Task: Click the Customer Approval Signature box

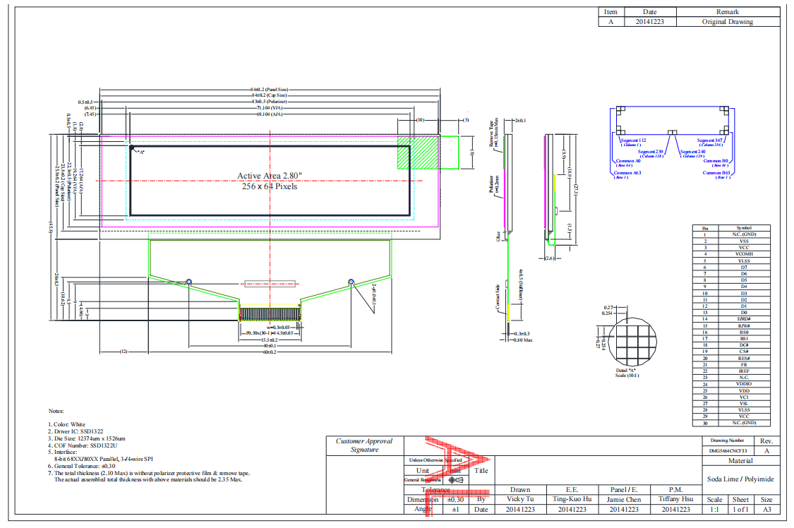Action: 364,445
